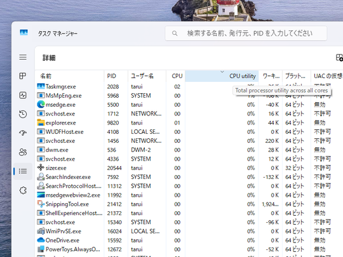Click the search box for name or PID
343x257 pixels.
[246, 34]
